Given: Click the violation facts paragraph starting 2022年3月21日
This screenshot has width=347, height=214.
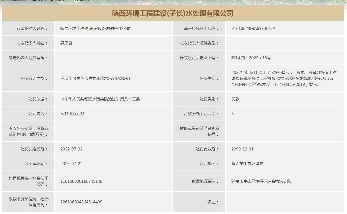Looking at the screenshot, I should tap(284, 78).
